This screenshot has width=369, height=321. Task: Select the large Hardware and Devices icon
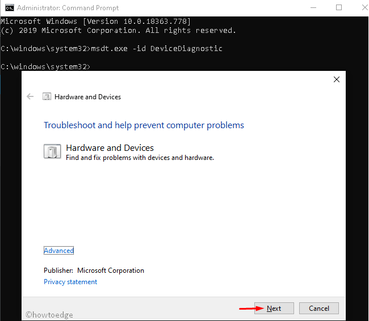click(x=52, y=151)
